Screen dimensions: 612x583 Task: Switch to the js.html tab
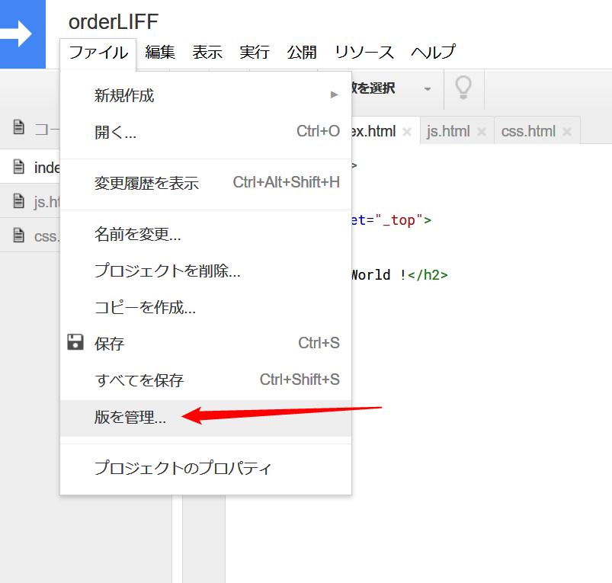[447, 130]
